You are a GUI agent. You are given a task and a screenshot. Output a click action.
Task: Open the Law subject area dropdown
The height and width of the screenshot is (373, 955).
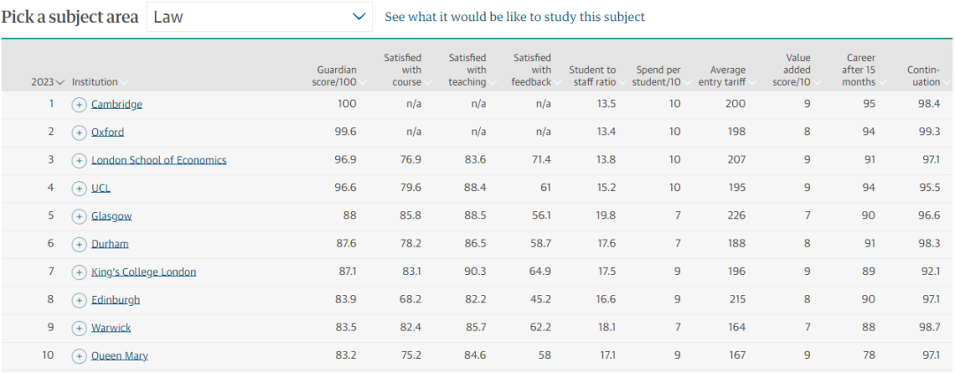point(259,17)
